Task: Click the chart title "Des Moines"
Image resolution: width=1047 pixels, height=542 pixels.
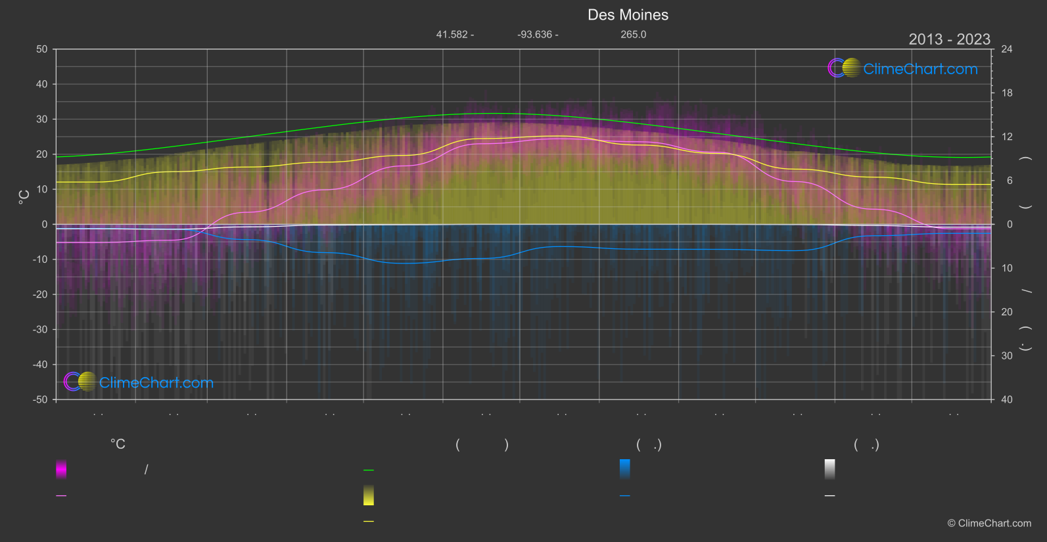Action: tap(628, 15)
